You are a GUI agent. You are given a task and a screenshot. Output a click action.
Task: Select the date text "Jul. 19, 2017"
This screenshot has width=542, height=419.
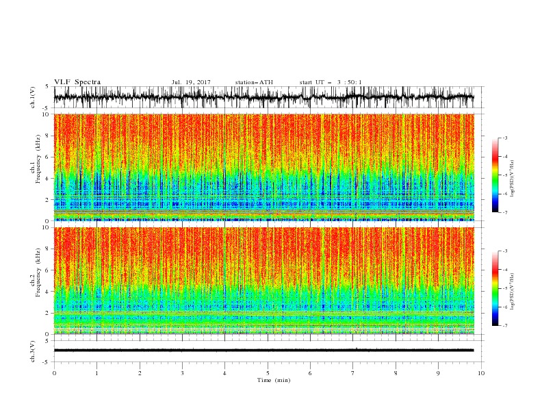coord(191,82)
